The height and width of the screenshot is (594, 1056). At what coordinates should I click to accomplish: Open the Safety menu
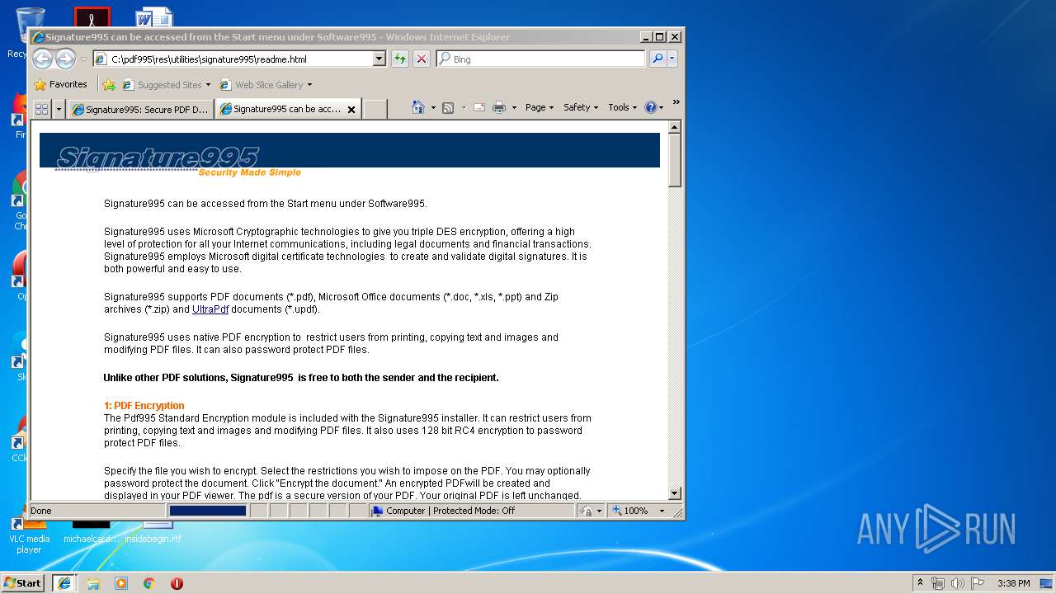[581, 107]
